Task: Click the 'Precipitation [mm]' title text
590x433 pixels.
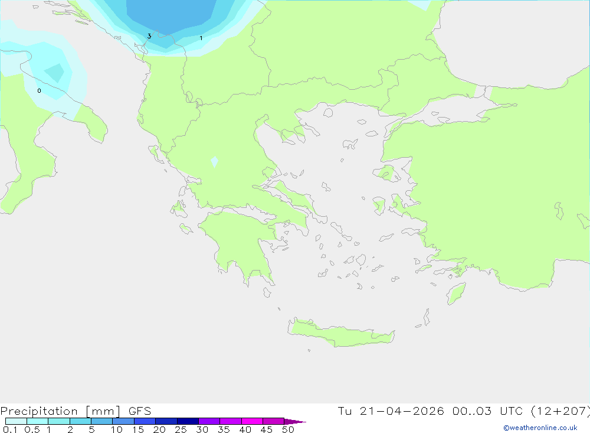Action: point(60,411)
